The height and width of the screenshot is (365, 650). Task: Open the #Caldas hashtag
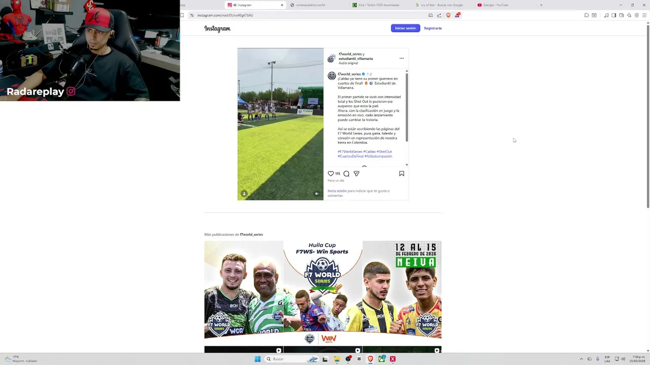[369, 152]
